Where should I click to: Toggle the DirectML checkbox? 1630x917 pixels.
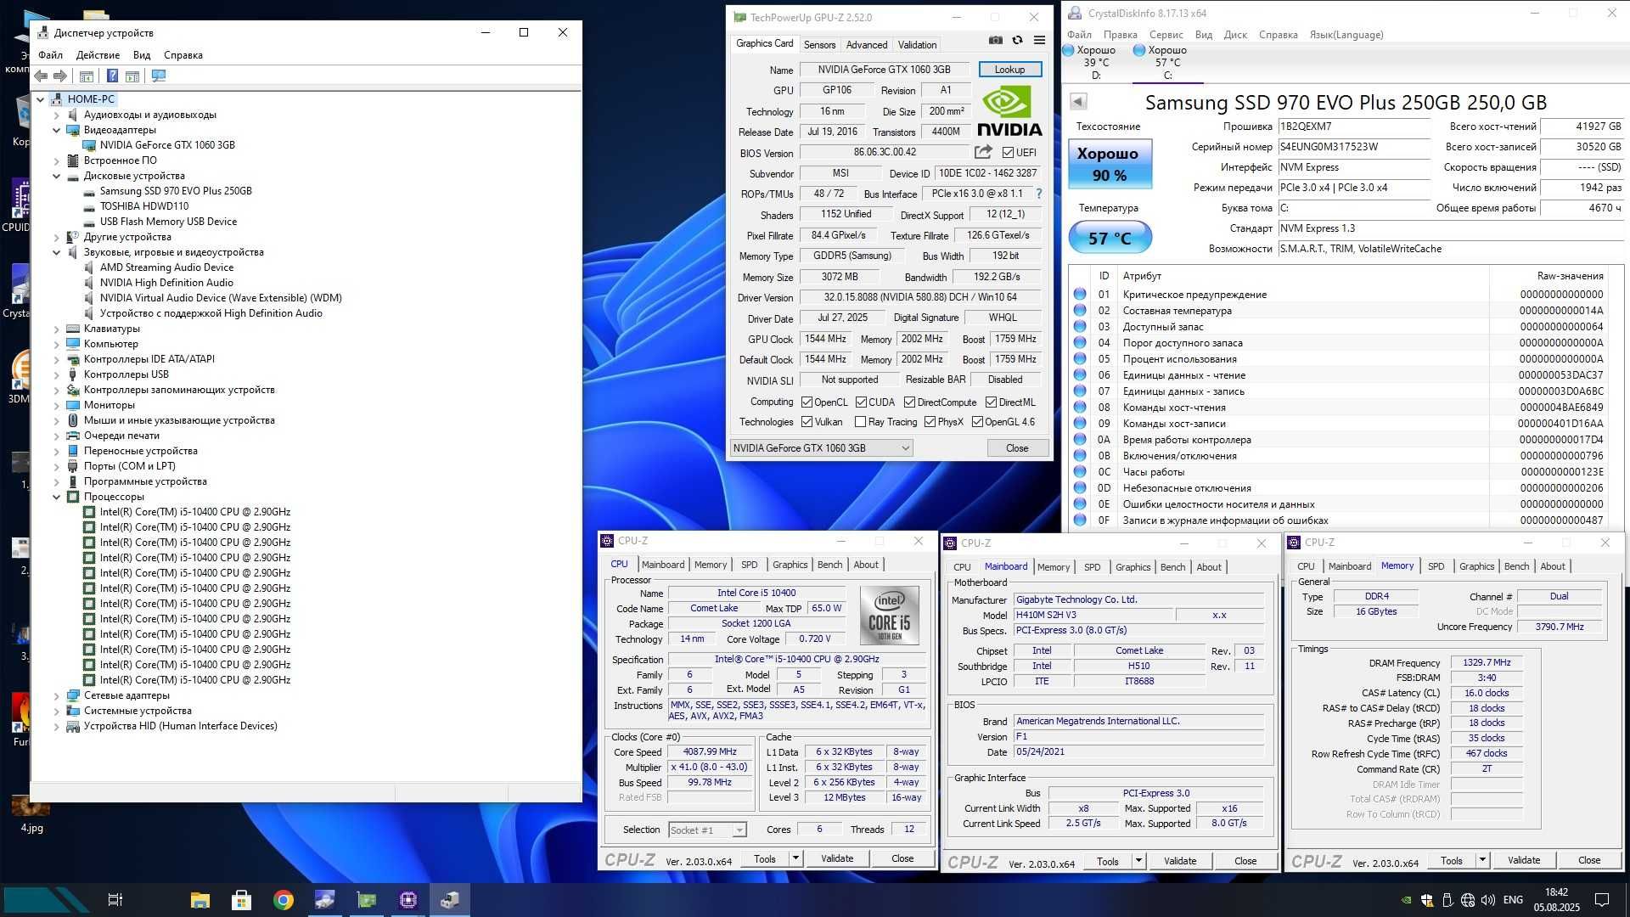coord(990,402)
